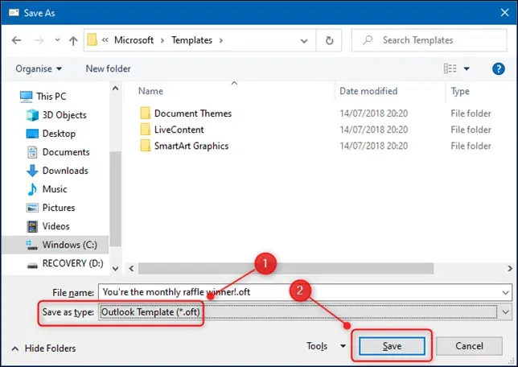This screenshot has width=518, height=367.
Task: Open the Tools dropdown menu
Action: (326, 346)
